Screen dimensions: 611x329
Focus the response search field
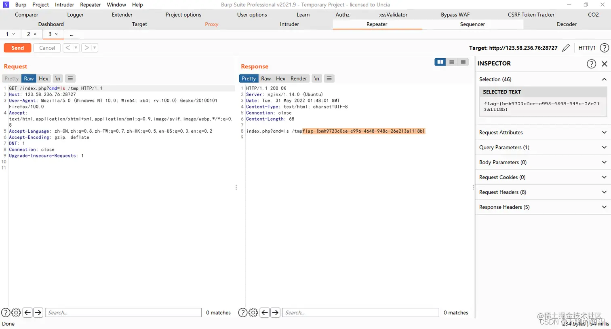360,312
